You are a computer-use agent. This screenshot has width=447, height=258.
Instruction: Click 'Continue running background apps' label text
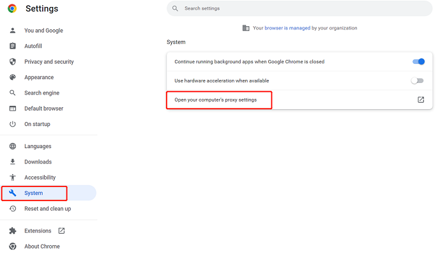point(250,61)
